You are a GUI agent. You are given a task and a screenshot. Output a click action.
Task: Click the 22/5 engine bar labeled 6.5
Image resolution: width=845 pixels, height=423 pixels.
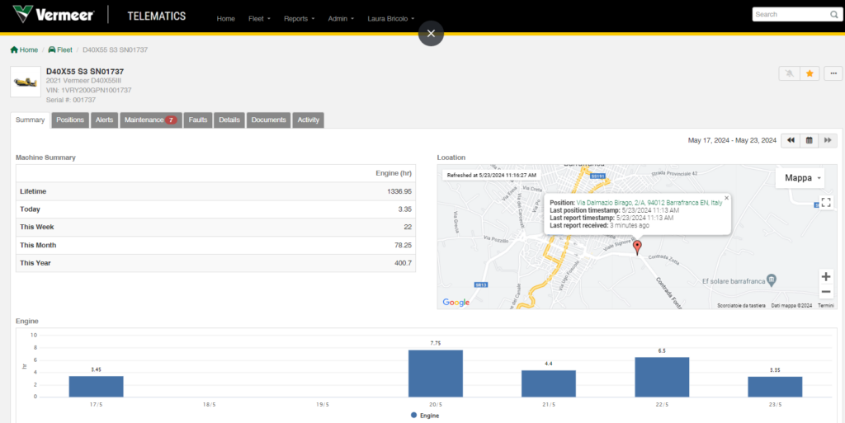pyautogui.click(x=662, y=378)
